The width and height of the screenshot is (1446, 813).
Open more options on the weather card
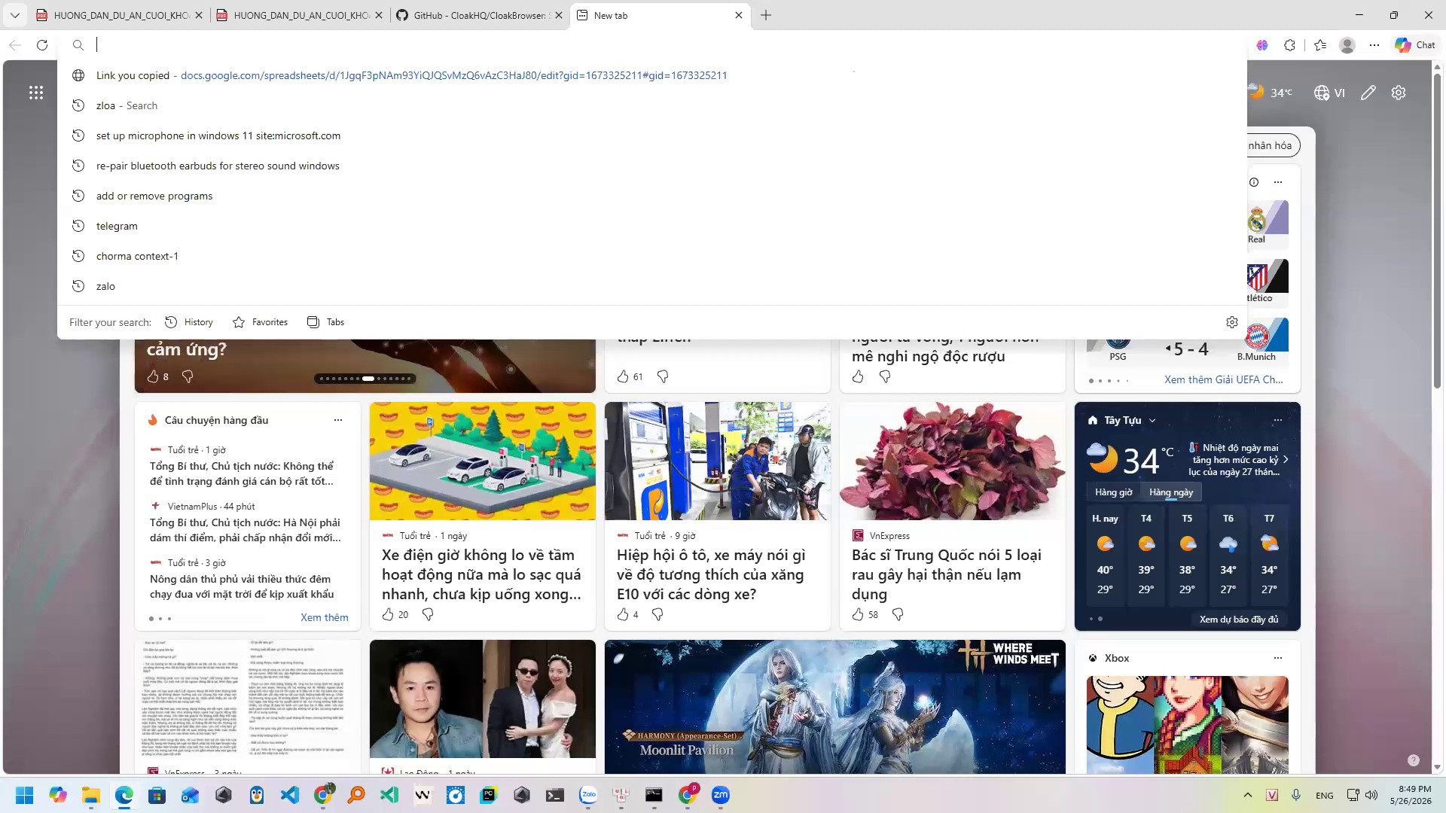click(1278, 420)
